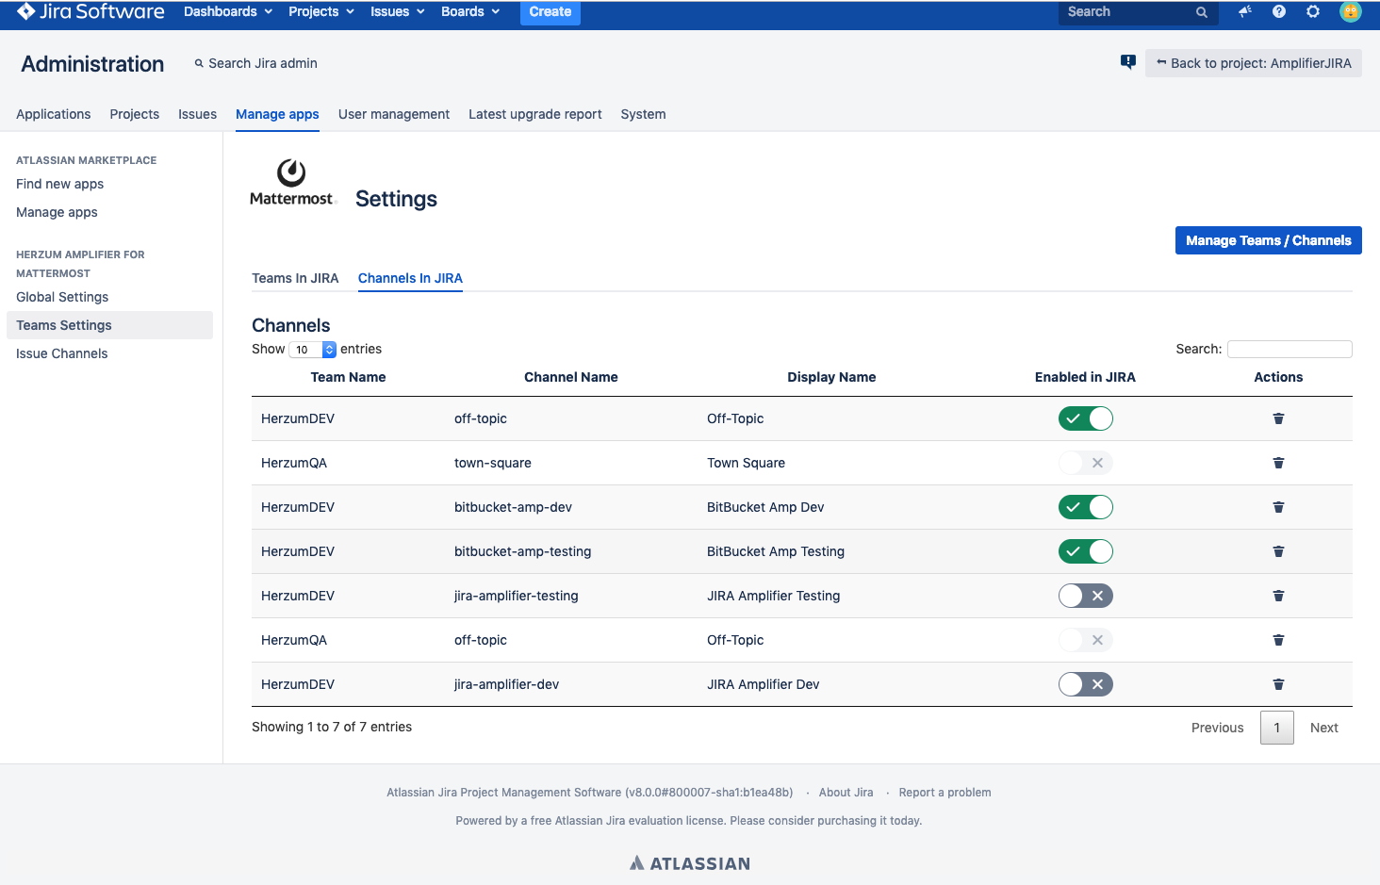Image resolution: width=1380 pixels, height=885 pixels.
Task: Switch to the Teams In JIRA tab
Action: point(295,278)
